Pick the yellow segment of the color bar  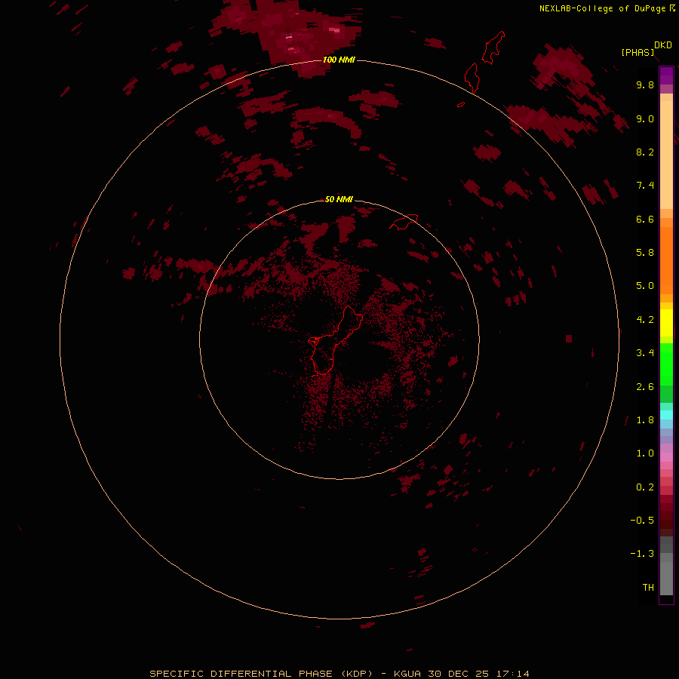coord(666,323)
